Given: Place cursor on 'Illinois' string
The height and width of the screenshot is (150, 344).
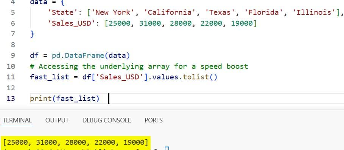Looking at the screenshot, I should point(314,12).
